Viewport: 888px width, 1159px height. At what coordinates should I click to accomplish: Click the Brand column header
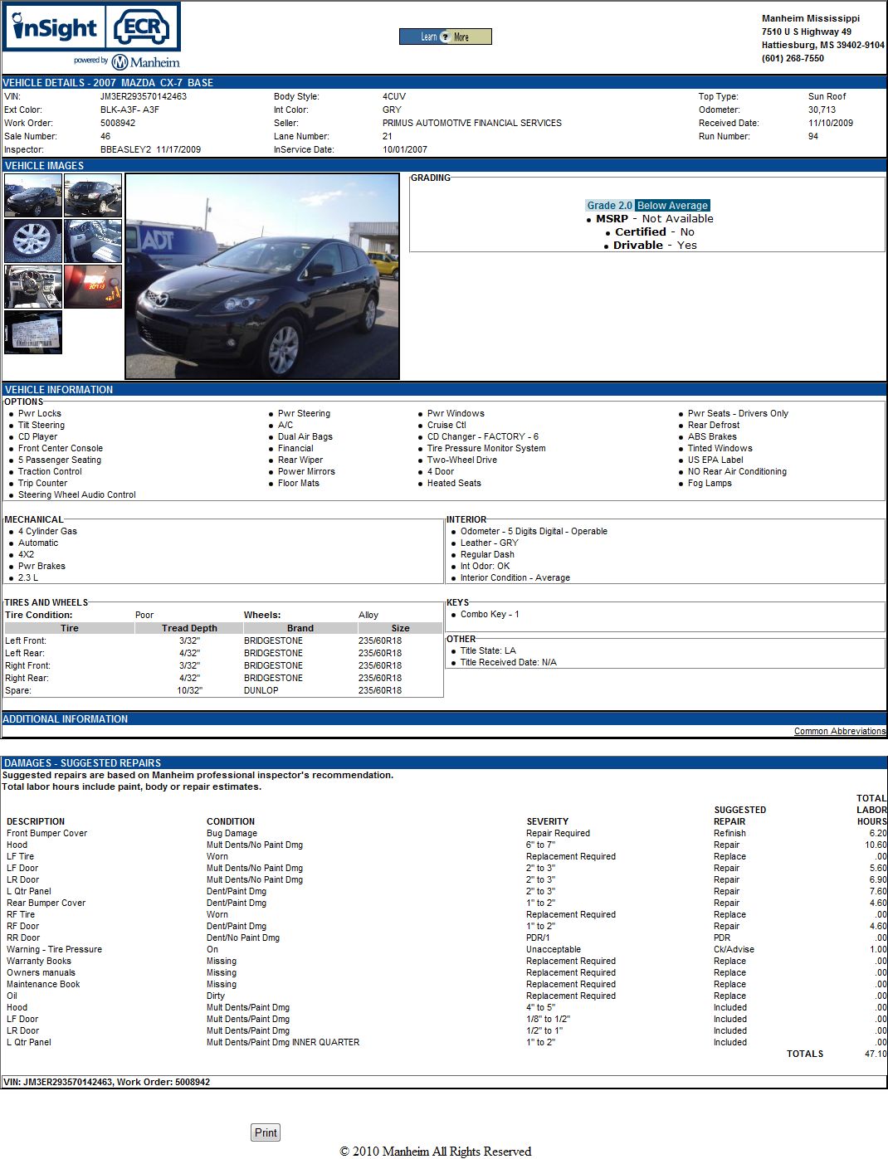[300, 628]
